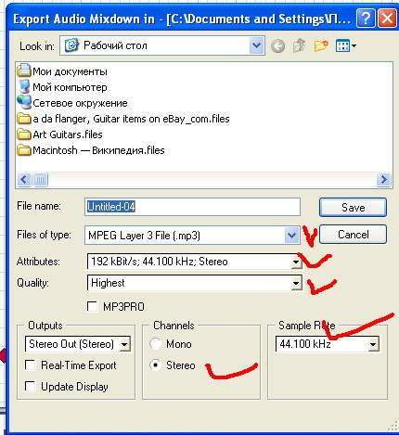Toggle Update Display checkbox
The height and width of the screenshot is (435, 399).
coord(30,387)
